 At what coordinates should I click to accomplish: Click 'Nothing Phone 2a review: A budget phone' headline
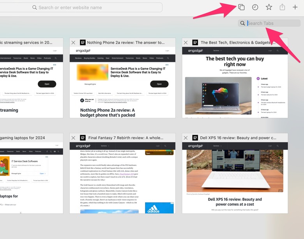tap(108, 112)
